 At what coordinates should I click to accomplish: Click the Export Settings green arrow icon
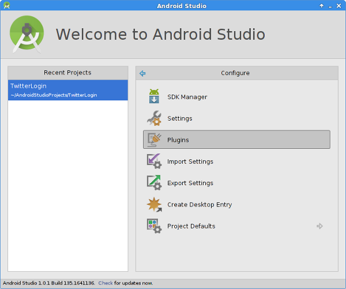(x=154, y=183)
